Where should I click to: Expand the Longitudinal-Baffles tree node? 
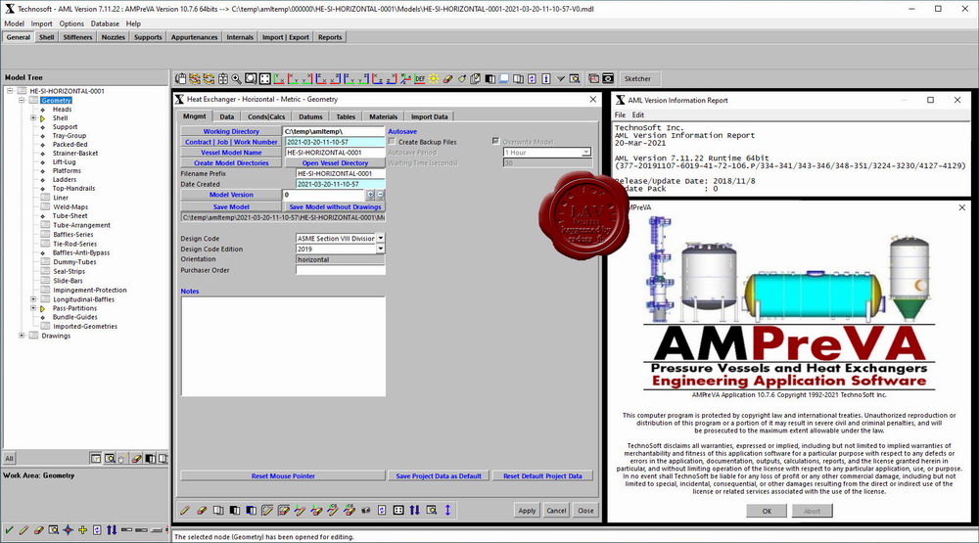33,299
